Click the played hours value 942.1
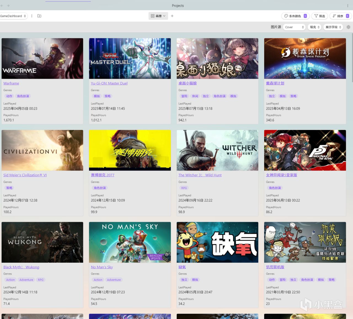Image resolution: width=353 pixels, height=319 pixels. point(182,120)
